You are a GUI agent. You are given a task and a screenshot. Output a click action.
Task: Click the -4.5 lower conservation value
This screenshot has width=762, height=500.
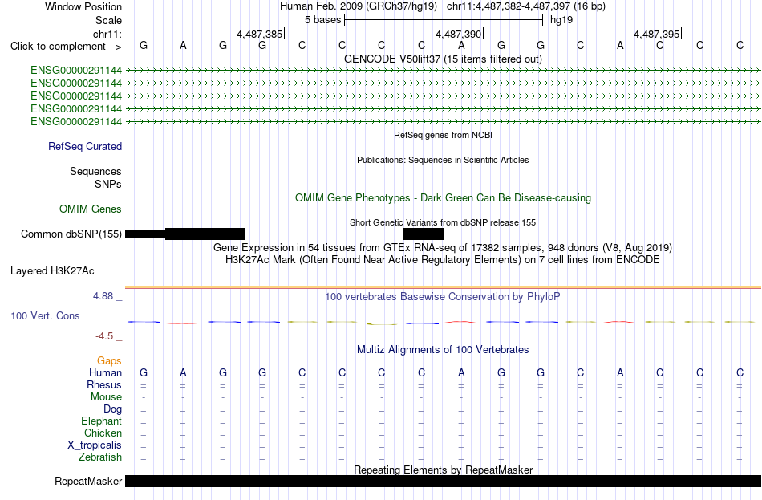(x=104, y=336)
